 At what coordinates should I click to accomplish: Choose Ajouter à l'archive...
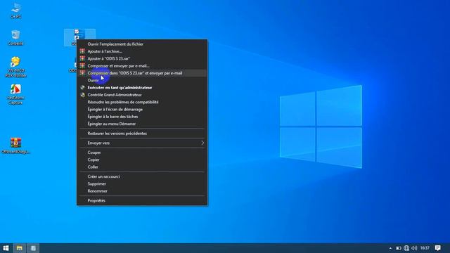point(142,51)
